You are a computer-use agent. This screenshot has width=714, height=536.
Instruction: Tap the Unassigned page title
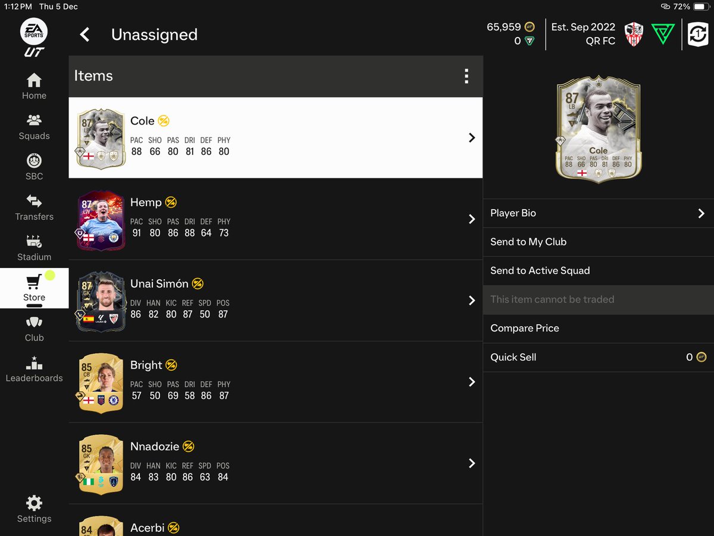tap(154, 35)
